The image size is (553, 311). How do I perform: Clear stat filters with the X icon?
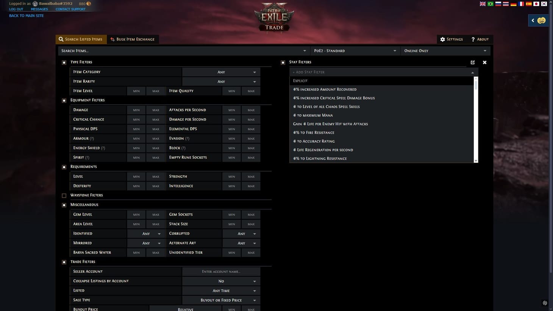pyautogui.click(x=484, y=62)
